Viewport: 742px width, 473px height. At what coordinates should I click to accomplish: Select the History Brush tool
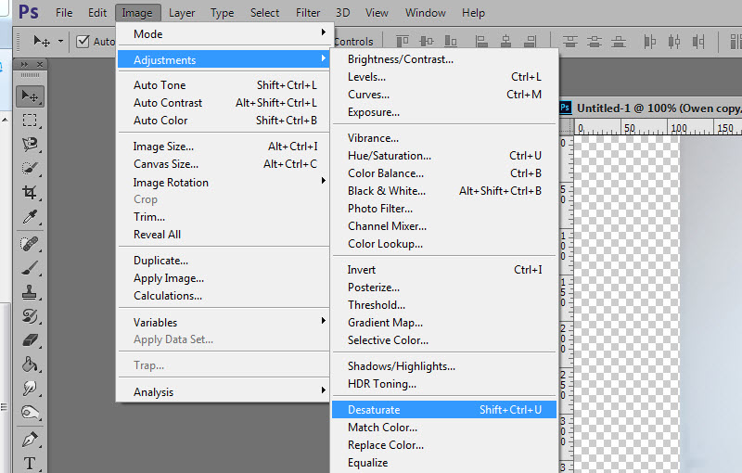[30, 316]
